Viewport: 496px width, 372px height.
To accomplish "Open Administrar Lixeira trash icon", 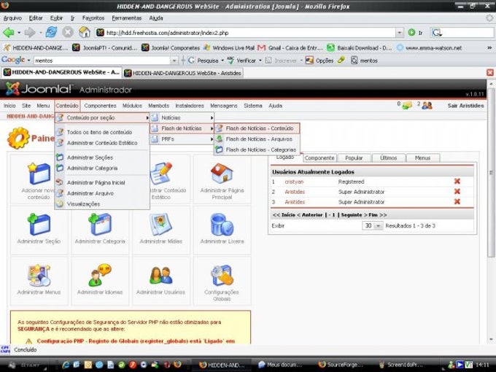I will pos(222,224).
